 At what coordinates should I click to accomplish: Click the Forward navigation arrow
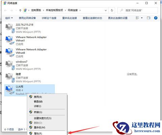coord(11,10)
